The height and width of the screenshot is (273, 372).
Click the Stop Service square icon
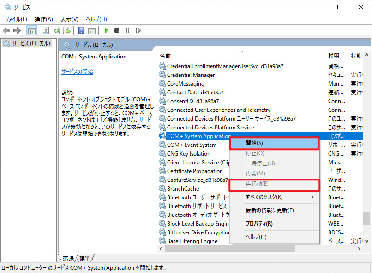117,30
